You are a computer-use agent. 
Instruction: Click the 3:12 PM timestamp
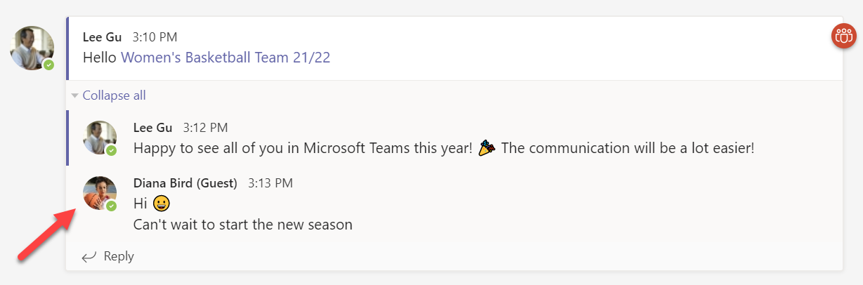(x=205, y=128)
